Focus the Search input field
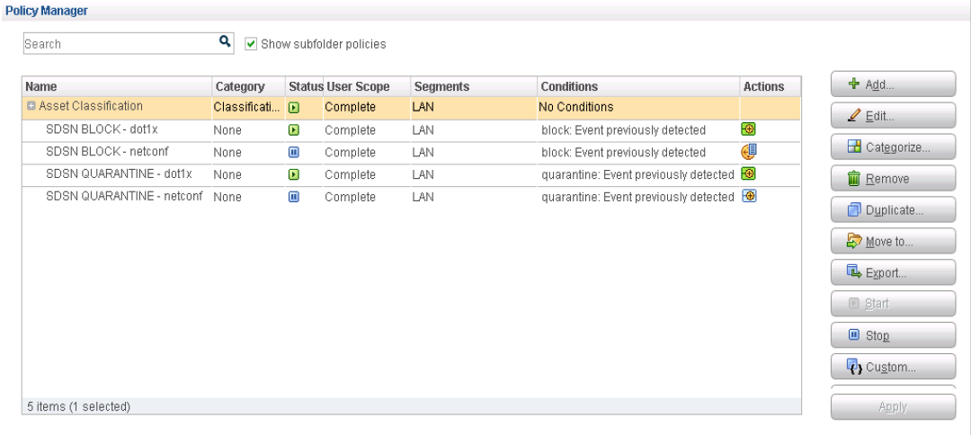This screenshot has height=435, width=971. click(x=117, y=43)
